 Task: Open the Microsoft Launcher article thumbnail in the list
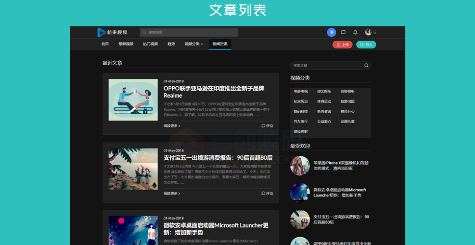pos(133,230)
